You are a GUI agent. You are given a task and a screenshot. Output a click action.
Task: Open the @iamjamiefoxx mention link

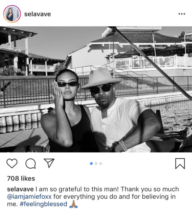[29, 197]
